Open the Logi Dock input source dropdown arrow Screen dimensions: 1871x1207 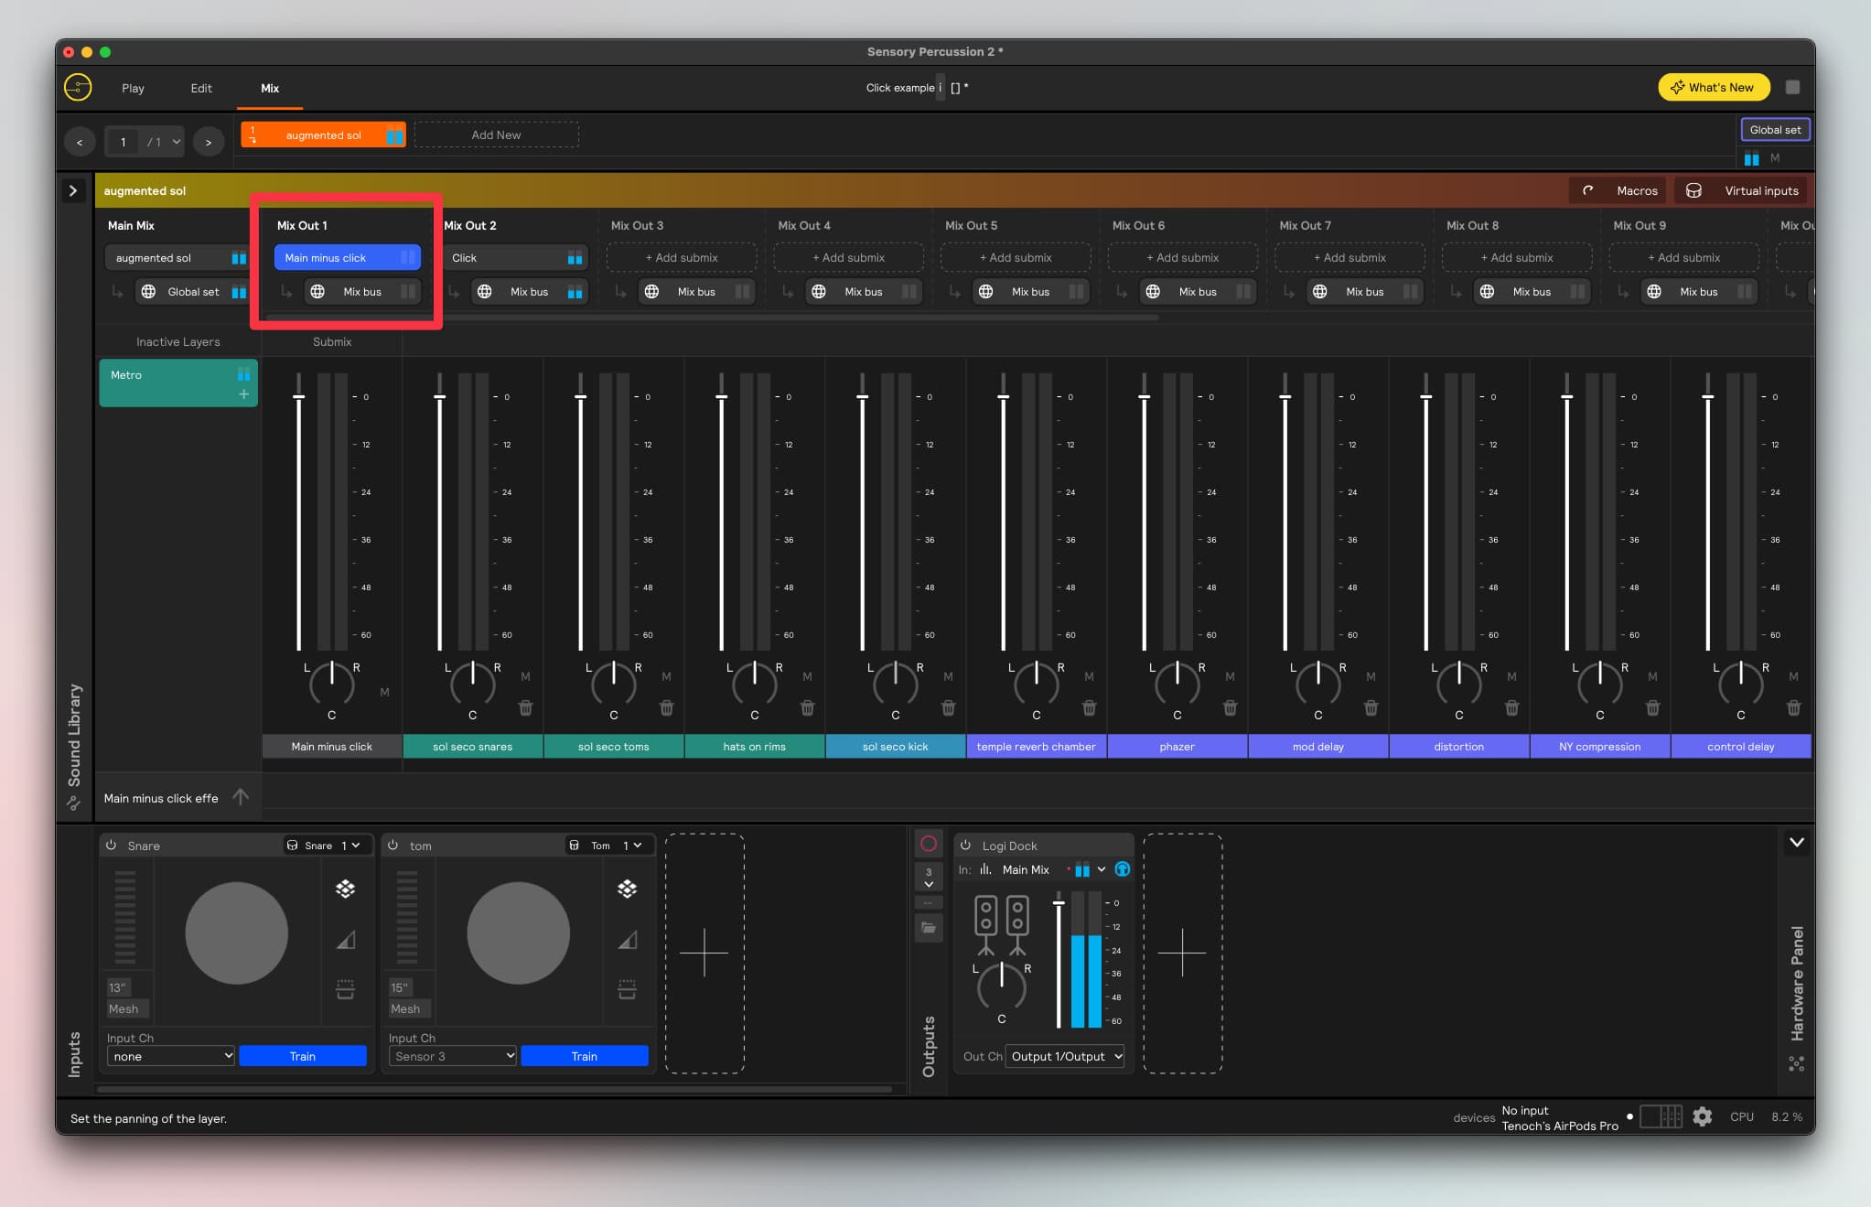(1102, 869)
